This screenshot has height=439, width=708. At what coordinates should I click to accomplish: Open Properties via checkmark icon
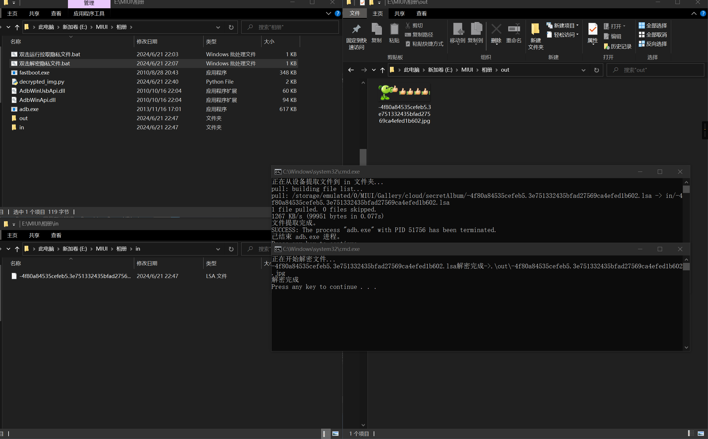coord(592,29)
